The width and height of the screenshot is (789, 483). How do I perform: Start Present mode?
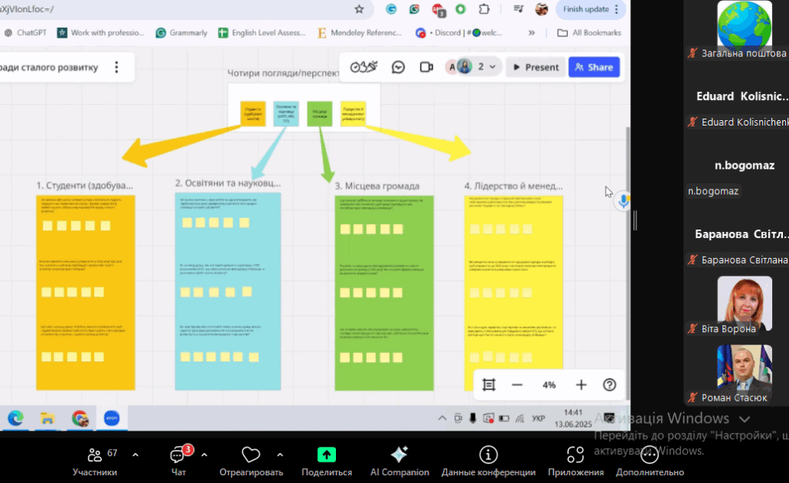click(536, 67)
